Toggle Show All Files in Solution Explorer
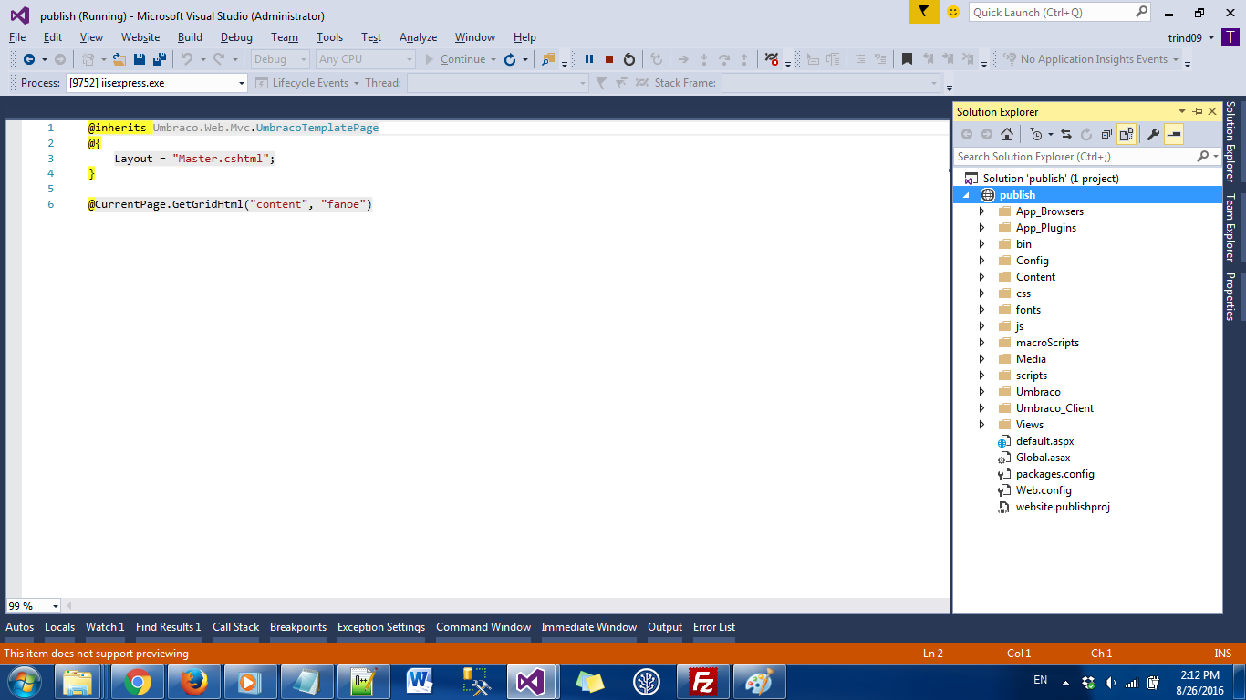Image resolution: width=1246 pixels, height=700 pixels. coord(1127,134)
